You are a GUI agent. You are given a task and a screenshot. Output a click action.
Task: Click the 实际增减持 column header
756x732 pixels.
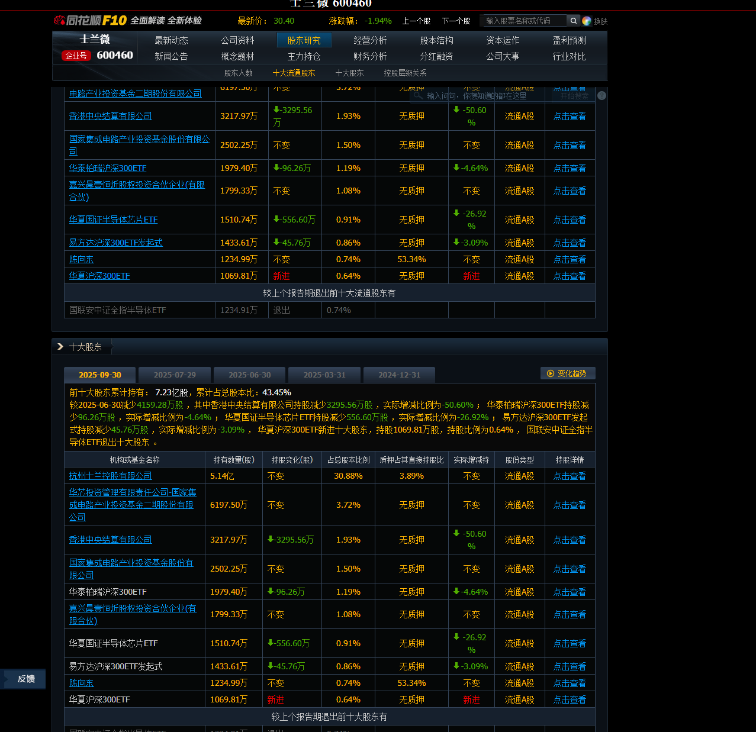click(x=471, y=460)
